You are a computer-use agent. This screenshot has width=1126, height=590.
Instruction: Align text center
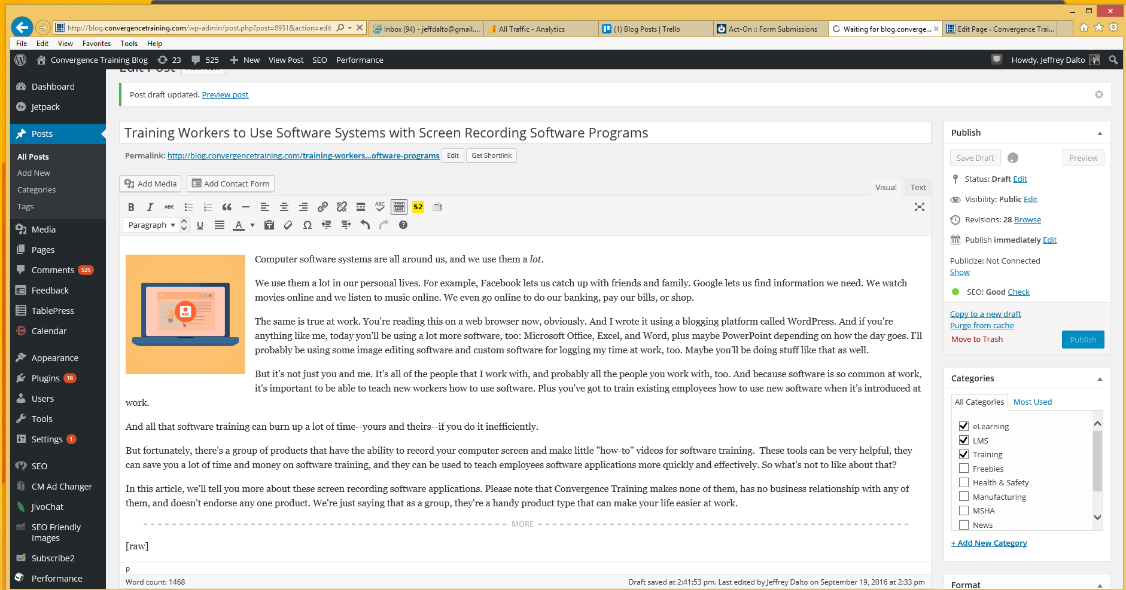click(x=284, y=207)
